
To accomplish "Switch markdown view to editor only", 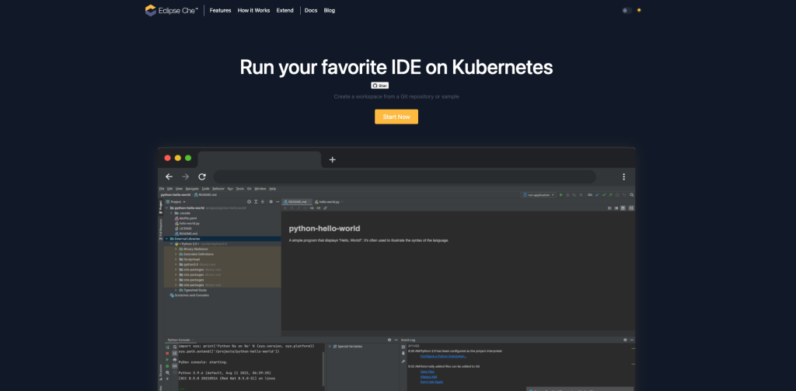I will coord(610,208).
